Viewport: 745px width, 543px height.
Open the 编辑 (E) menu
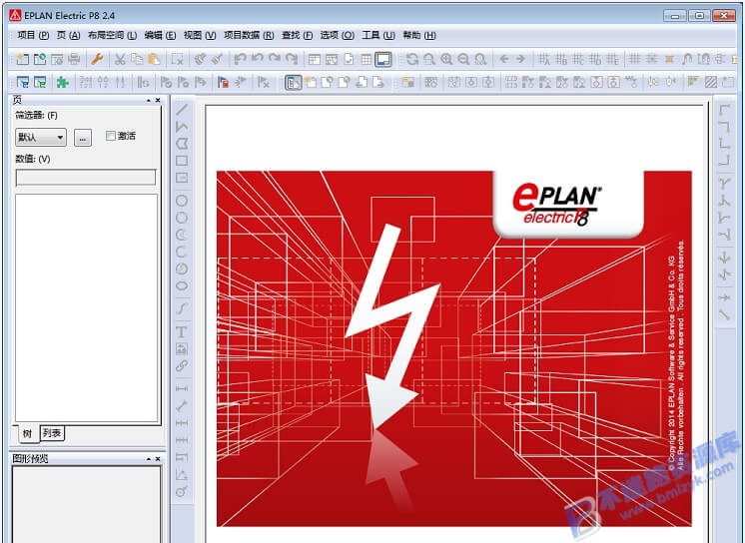[160, 35]
